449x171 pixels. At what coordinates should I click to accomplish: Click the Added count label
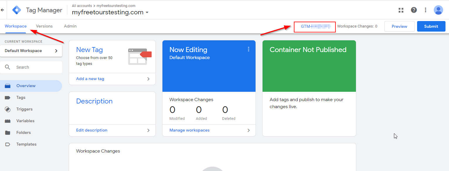pyautogui.click(x=201, y=119)
